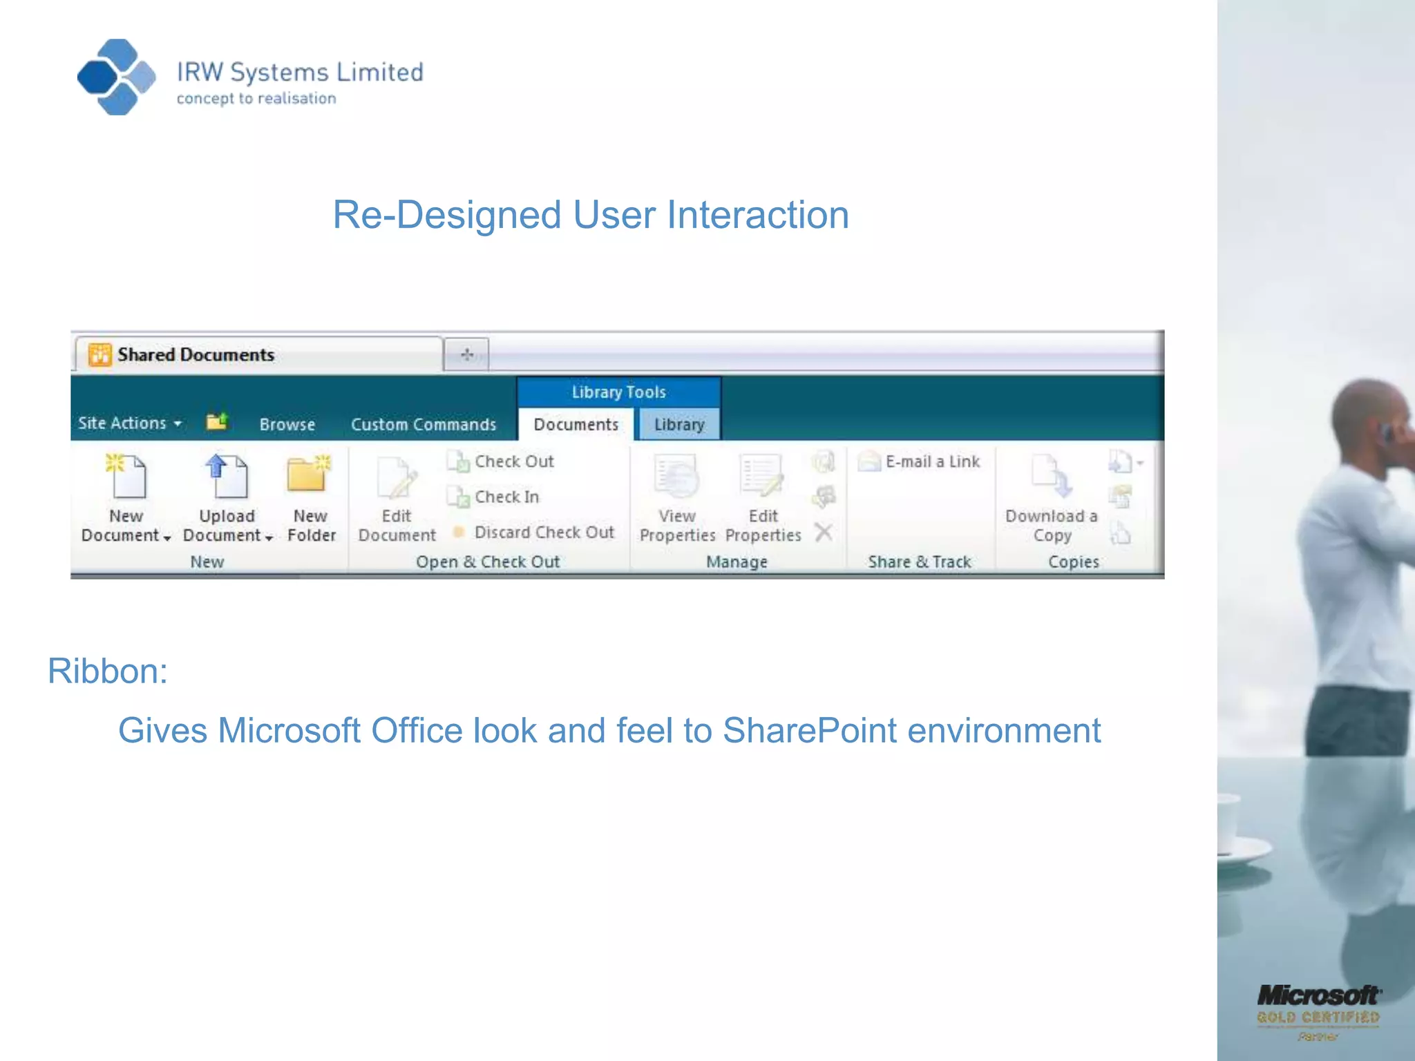Click the Edit Properties icon
Screen dimensions: 1415x1061
pyautogui.click(x=762, y=477)
